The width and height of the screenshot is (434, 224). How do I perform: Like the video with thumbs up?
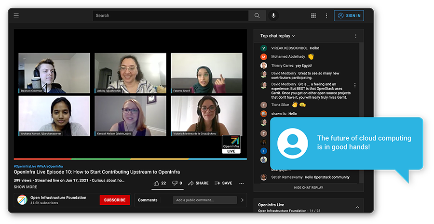pos(156,183)
